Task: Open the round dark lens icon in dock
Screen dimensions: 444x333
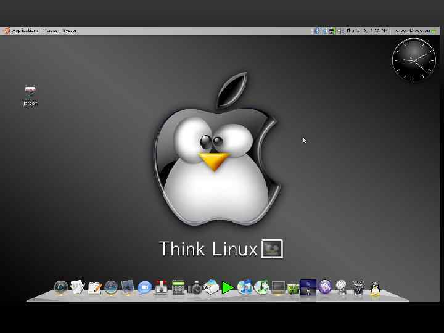Action: tap(60, 287)
